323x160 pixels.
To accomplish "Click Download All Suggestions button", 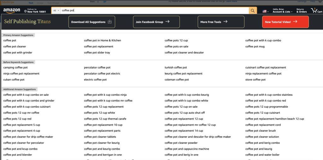I will [92, 22].
